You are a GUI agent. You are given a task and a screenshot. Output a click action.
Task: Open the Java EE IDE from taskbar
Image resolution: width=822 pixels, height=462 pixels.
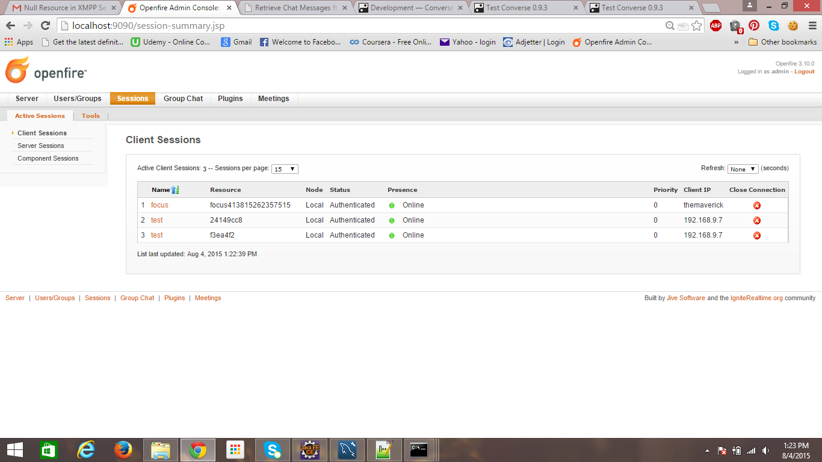click(310, 449)
